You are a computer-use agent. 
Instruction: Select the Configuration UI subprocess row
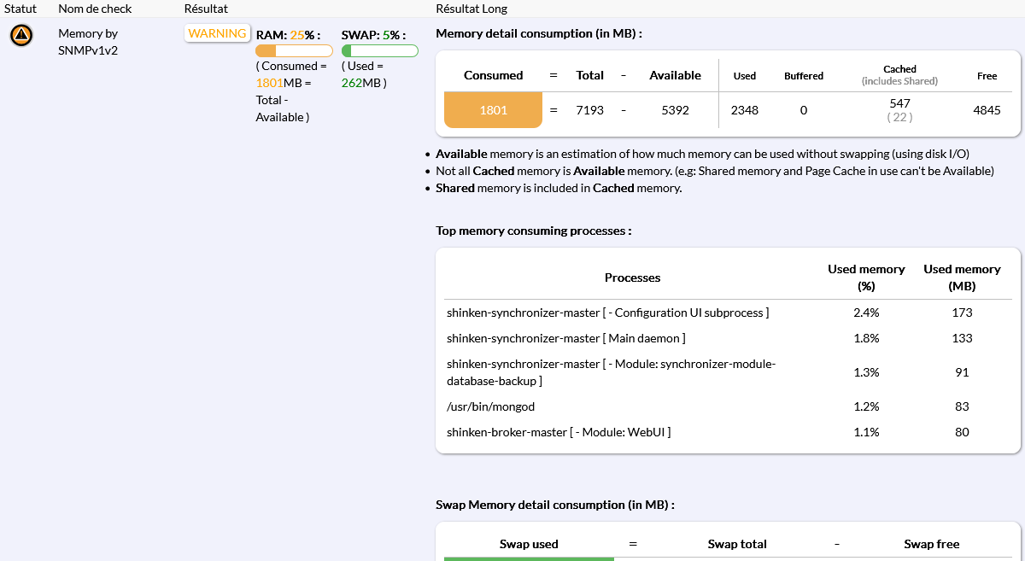(607, 313)
